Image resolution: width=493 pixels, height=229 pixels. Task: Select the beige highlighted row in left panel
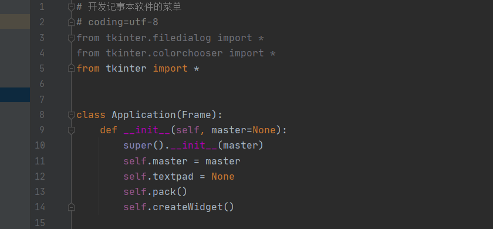coord(15,22)
